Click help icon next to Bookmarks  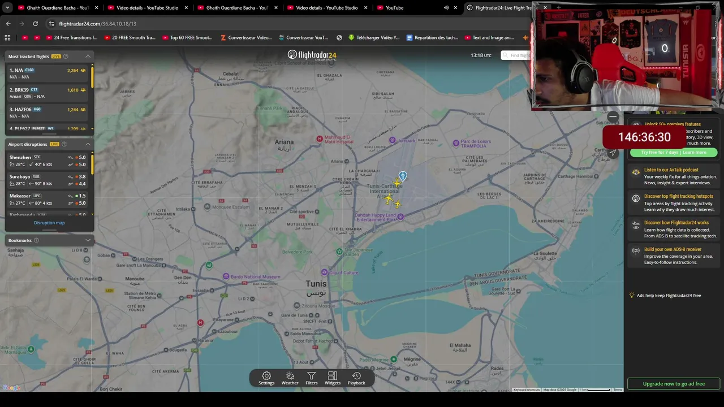36,240
